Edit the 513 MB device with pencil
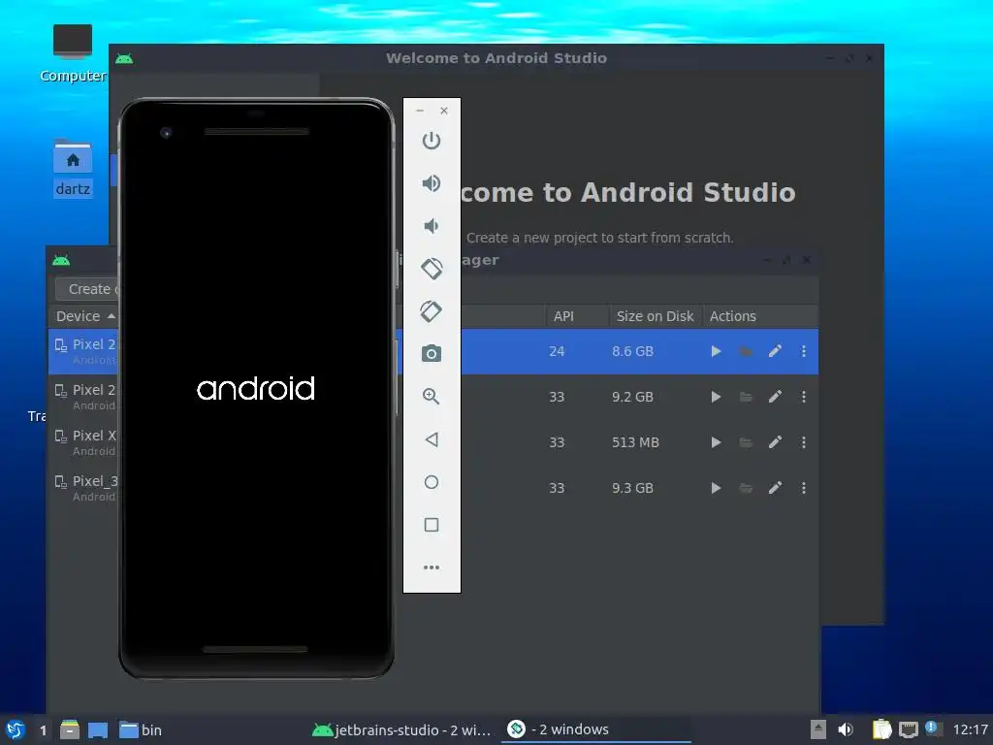 (x=775, y=442)
